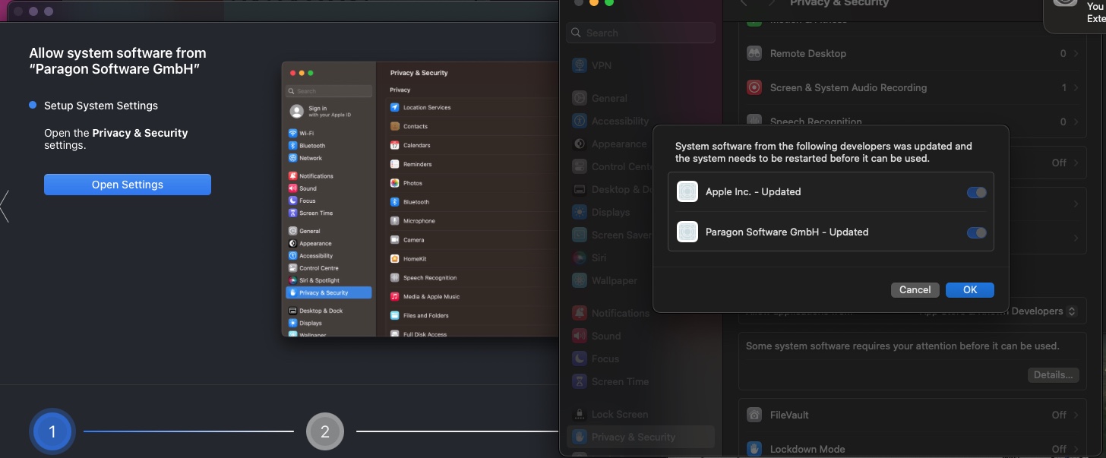This screenshot has width=1106, height=458.
Task: Open Screen Saver icon in sidebar
Action: pyautogui.click(x=580, y=235)
